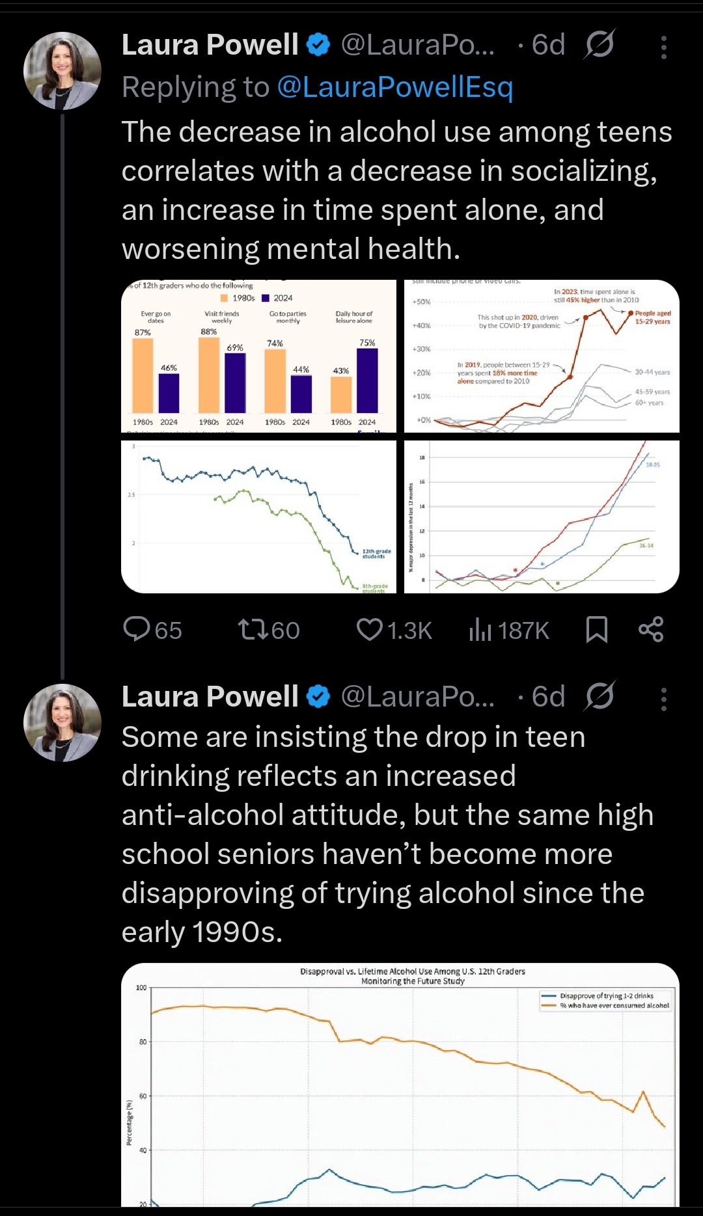703x1216 pixels.
Task: Open more options menu on first tweet
Action: point(663,47)
